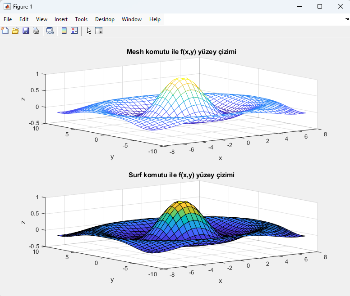The height and width of the screenshot is (296, 350).
Task: Open a file with the folder icon
Action: 15,31
